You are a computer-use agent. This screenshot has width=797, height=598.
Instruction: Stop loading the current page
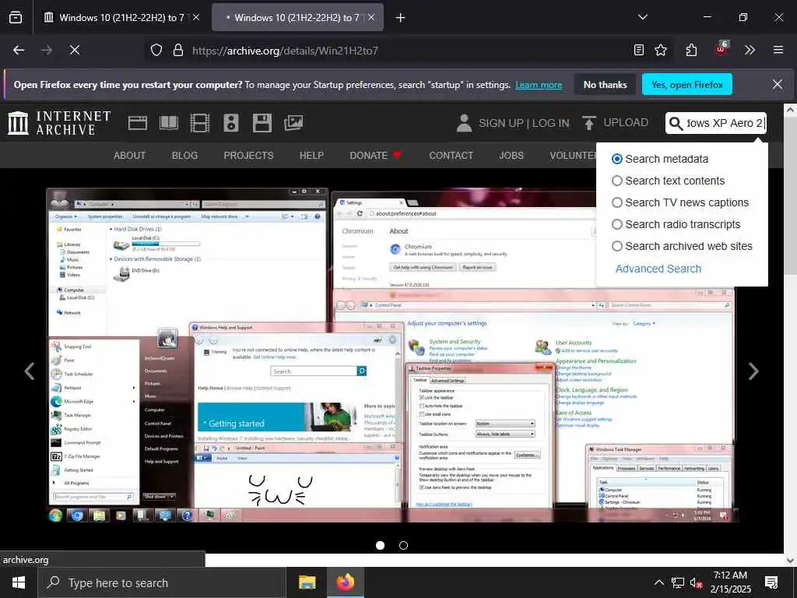coord(75,50)
